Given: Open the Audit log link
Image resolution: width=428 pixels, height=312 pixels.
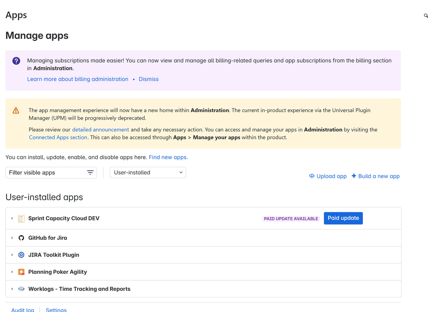Looking at the screenshot, I should [x=23, y=309].
